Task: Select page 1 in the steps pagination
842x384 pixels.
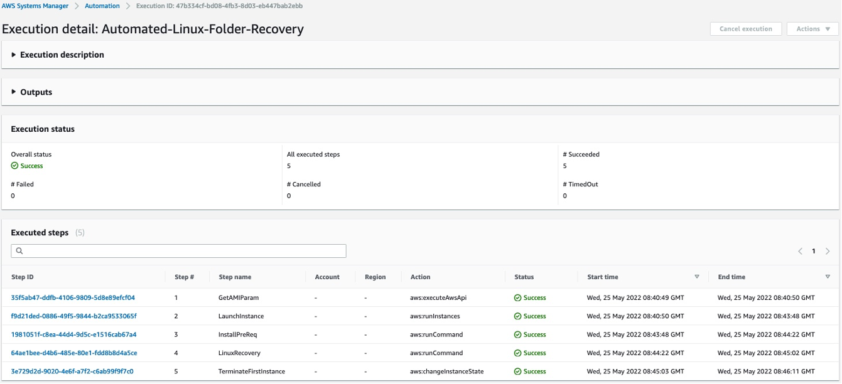Action: tap(814, 250)
